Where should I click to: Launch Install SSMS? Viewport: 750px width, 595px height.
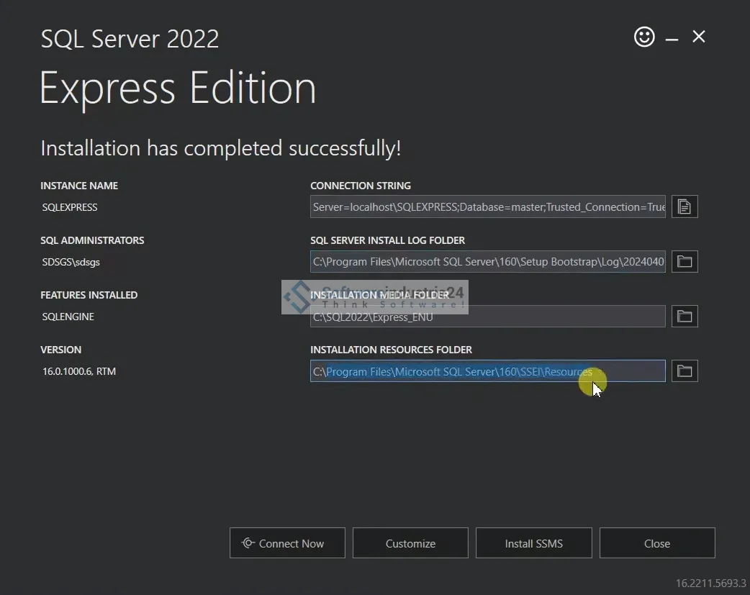point(533,543)
